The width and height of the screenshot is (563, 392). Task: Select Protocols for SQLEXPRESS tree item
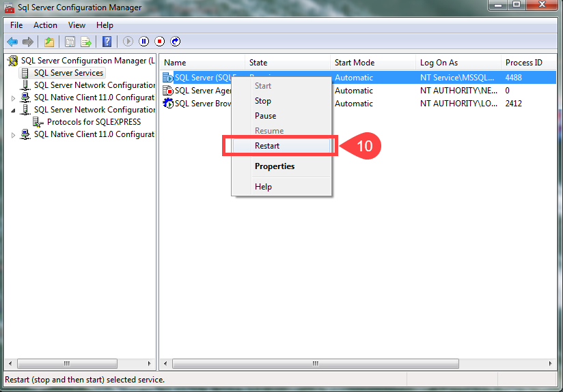point(94,122)
